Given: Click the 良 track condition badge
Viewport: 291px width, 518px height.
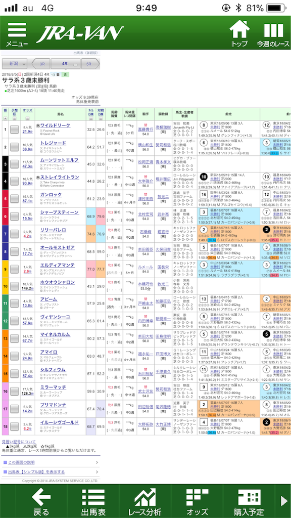Looking at the screenshot, I should tap(66, 75).
